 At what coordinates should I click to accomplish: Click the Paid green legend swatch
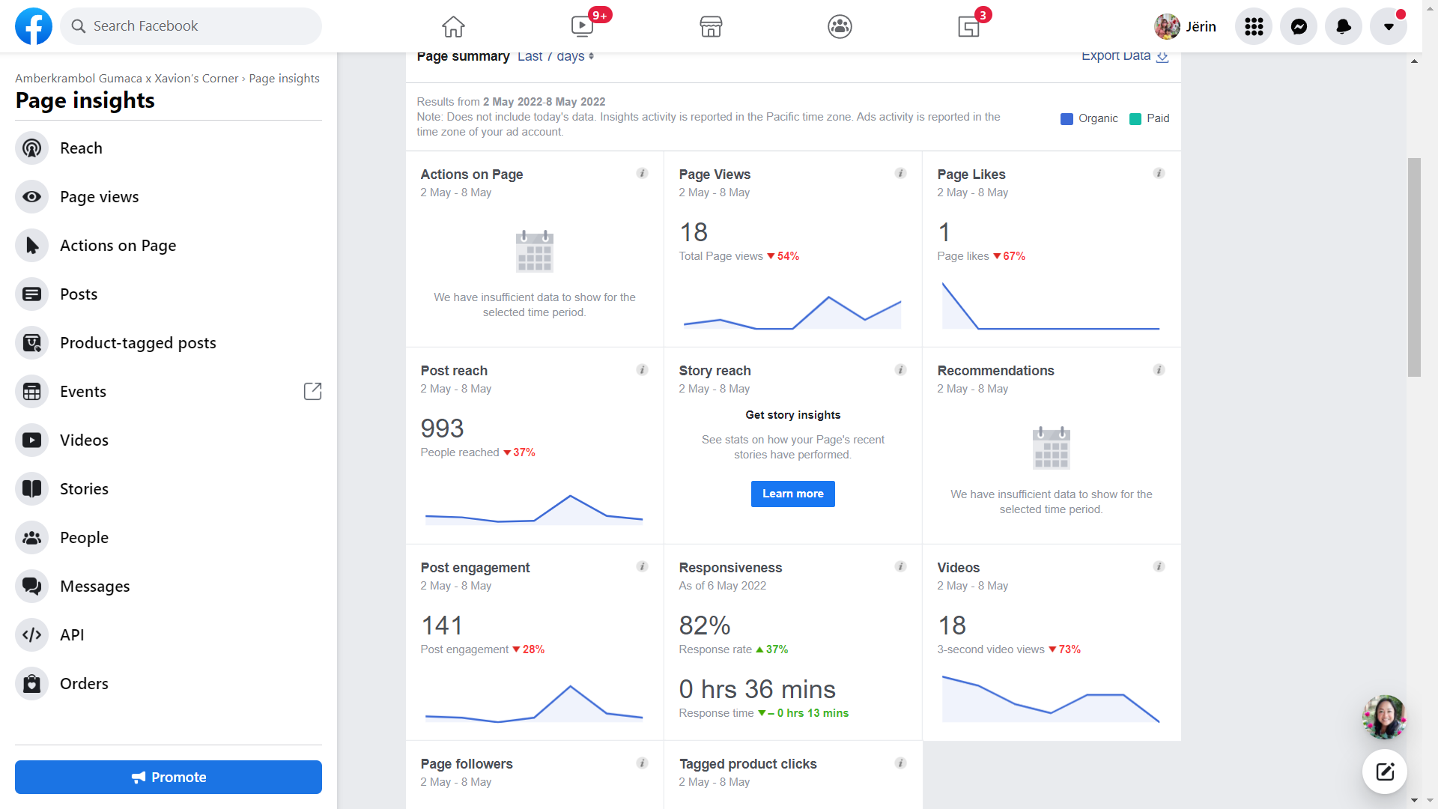click(1135, 119)
